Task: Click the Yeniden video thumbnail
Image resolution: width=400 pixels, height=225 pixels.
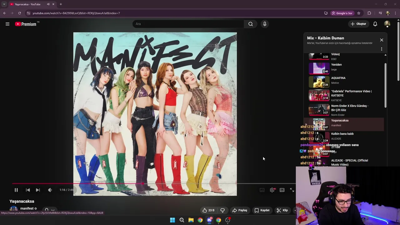Action: coord(319,68)
